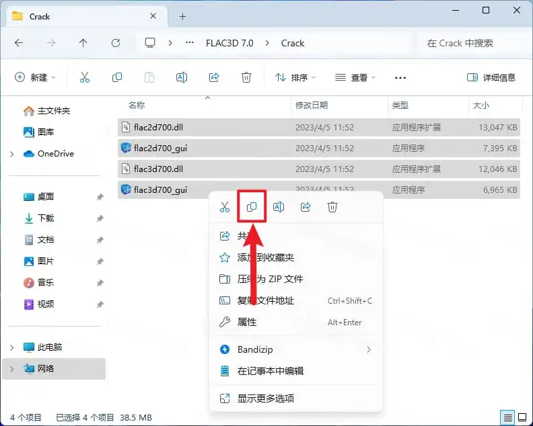The height and width of the screenshot is (426, 533).
Task: Switch to large thumbnails view icon
Action: click(x=522, y=417)
